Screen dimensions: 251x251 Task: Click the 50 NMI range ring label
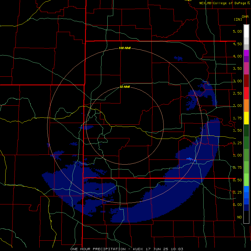pyautogui.click(x=125, y=87)
